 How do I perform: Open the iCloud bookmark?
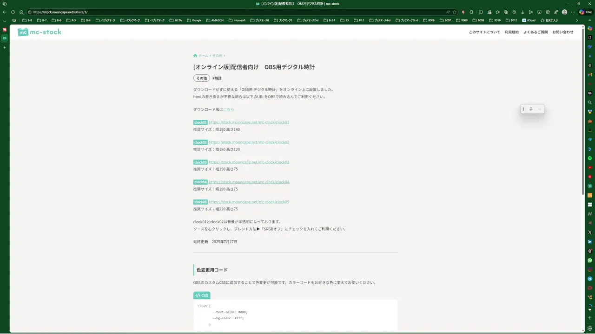click(x=529, y=20)
